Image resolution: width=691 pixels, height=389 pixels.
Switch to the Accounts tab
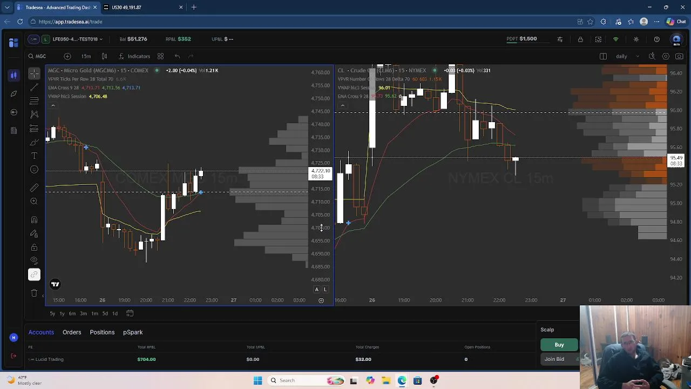tap(41, 332)
